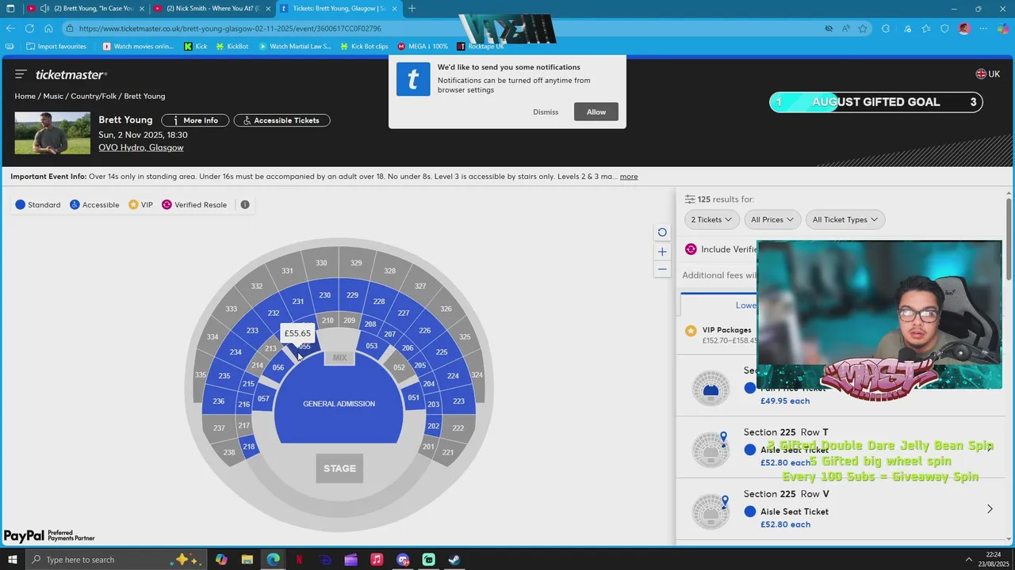The height and width of the screenshot is (570, 1015).
Task: Select section 236 on the seat map
Action: point(218,401)
